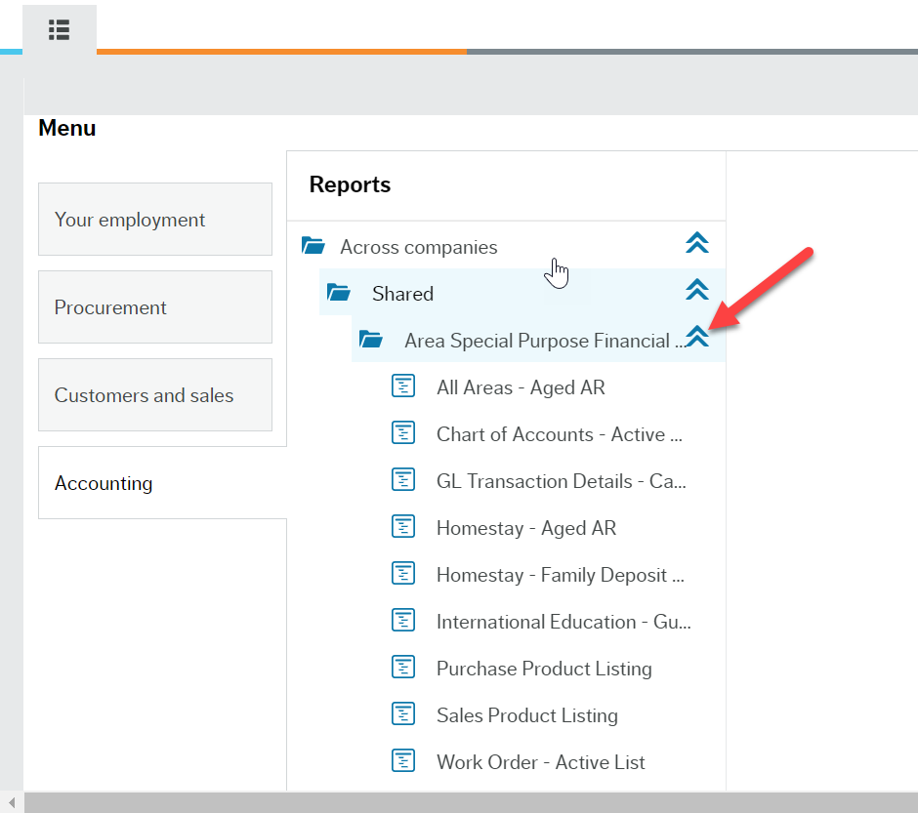Click the Shared folder icon
Viewport: 918px width, 813px height.
[339, 292]
